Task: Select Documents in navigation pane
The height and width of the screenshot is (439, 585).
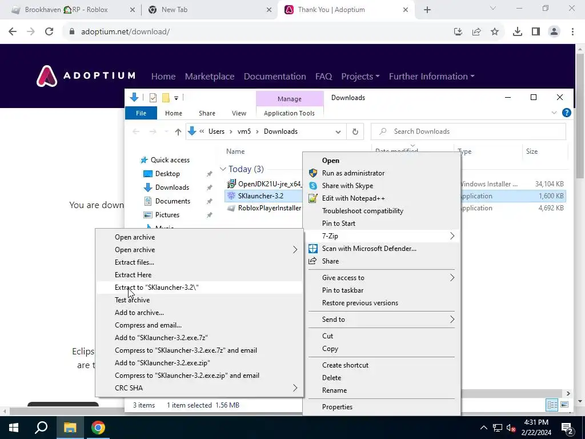Action: tap(173, 201)
